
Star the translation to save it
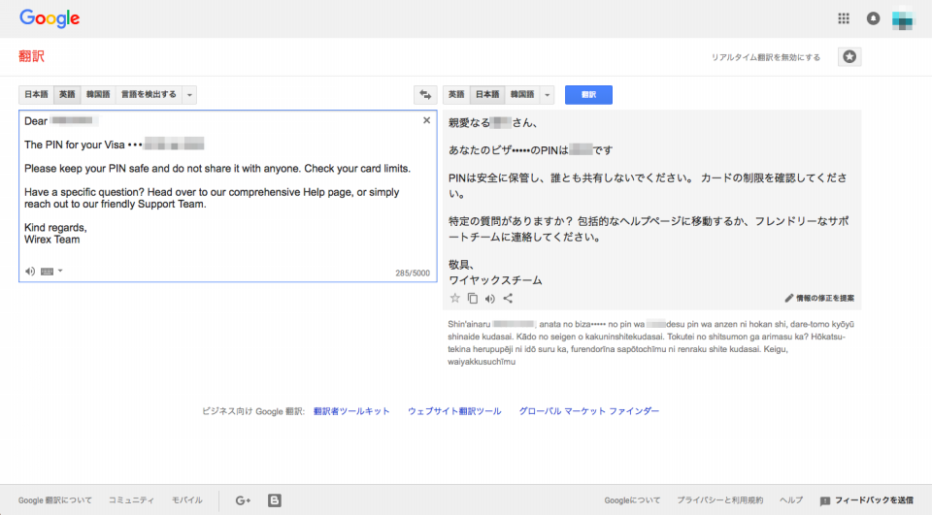pos(454,298)
